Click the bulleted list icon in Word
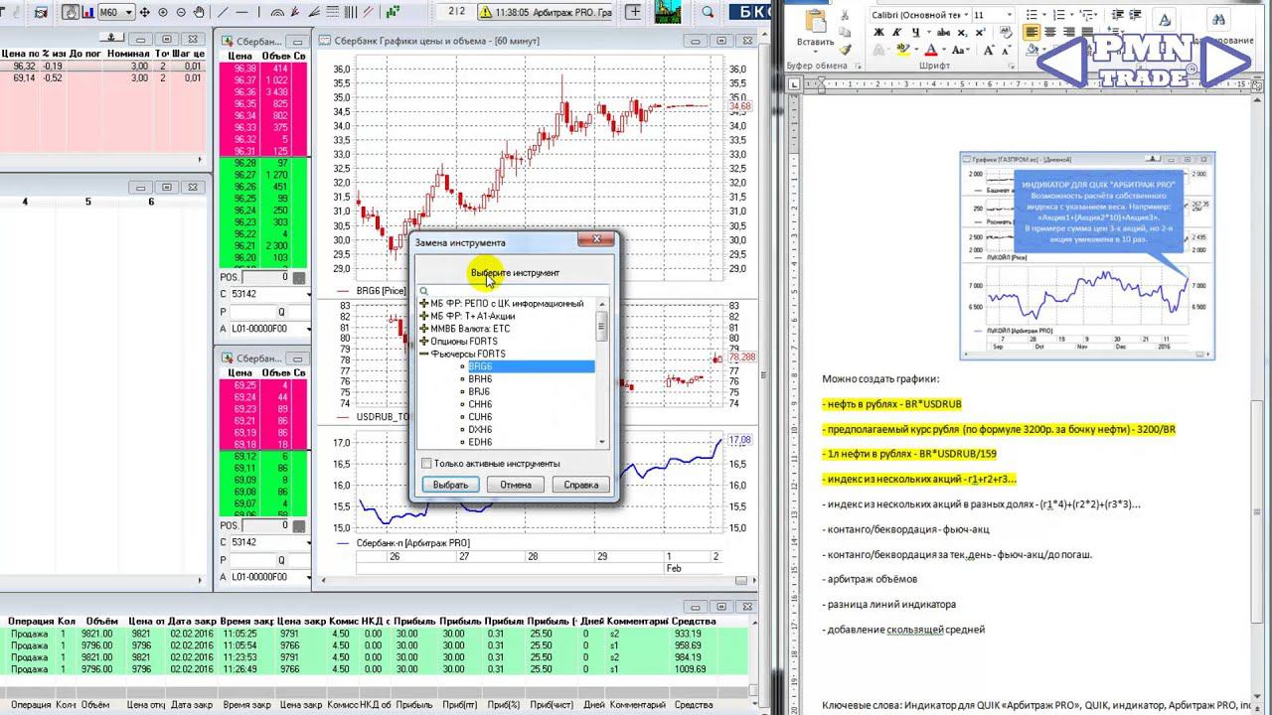Viewport: 1272px width, 715px height. click(x=1033, y=15)
